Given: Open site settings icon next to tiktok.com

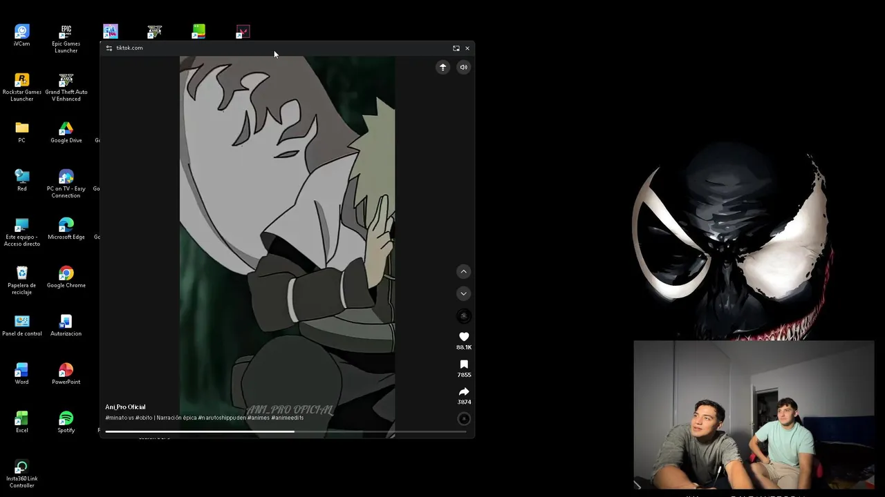Looking at the screenshot, I should 109,48.
